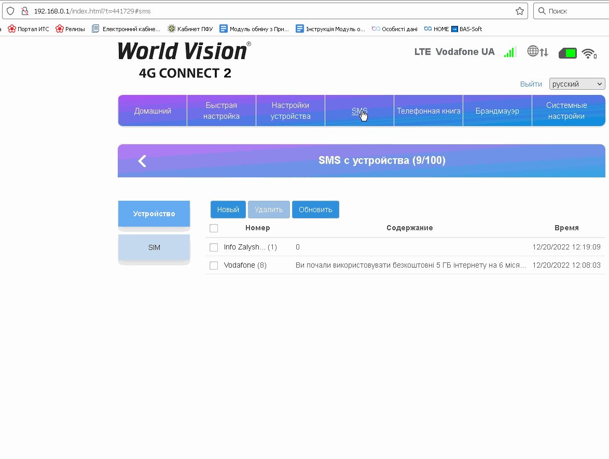Open the Портал ИТС bookmark
This screenshot has height=459, width=609.
29,29
